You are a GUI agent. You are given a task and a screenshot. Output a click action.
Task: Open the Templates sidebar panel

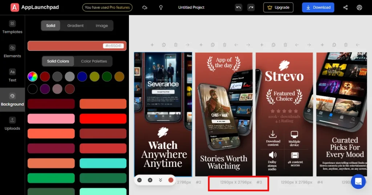pyautogui.click(x=12, y=27)
